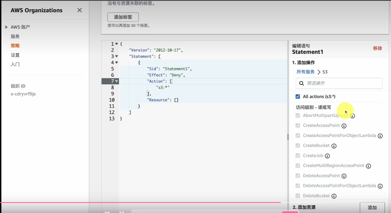Image resolution: width=391 pixels, height=213 pixels.
Task: Open info icon for DeleteAccessPoint
Action: point(344,176)
